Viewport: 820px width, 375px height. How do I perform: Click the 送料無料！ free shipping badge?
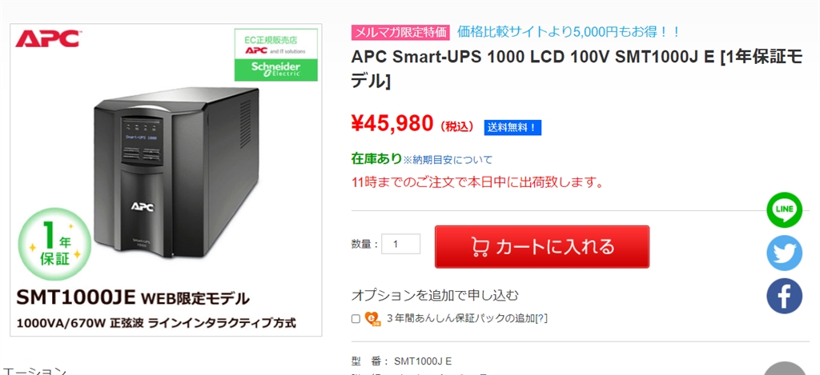pos(512,127)
